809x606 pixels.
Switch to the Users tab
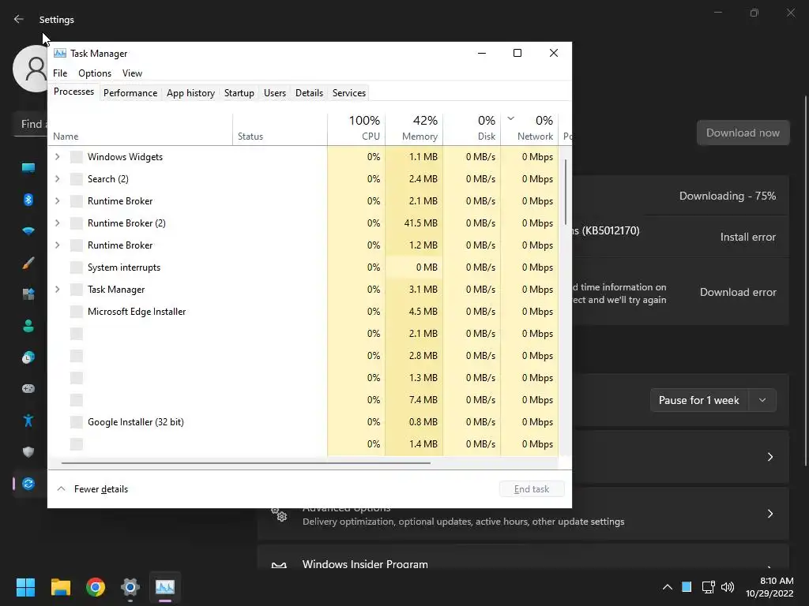pyautogui.click(x=274, y=93)
